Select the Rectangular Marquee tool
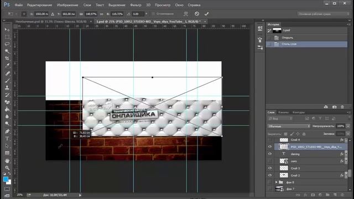The image size is (354, 199). (x=7, y=37)
